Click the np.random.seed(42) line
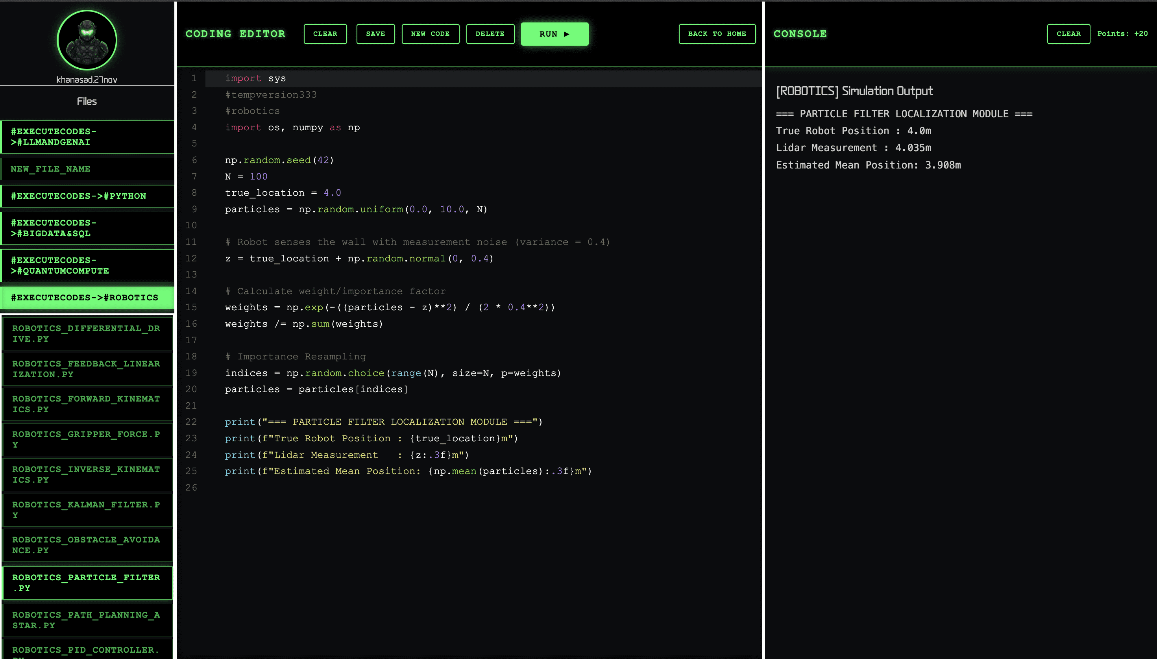Screen dimensions: 1157x659 pos(279,160)
